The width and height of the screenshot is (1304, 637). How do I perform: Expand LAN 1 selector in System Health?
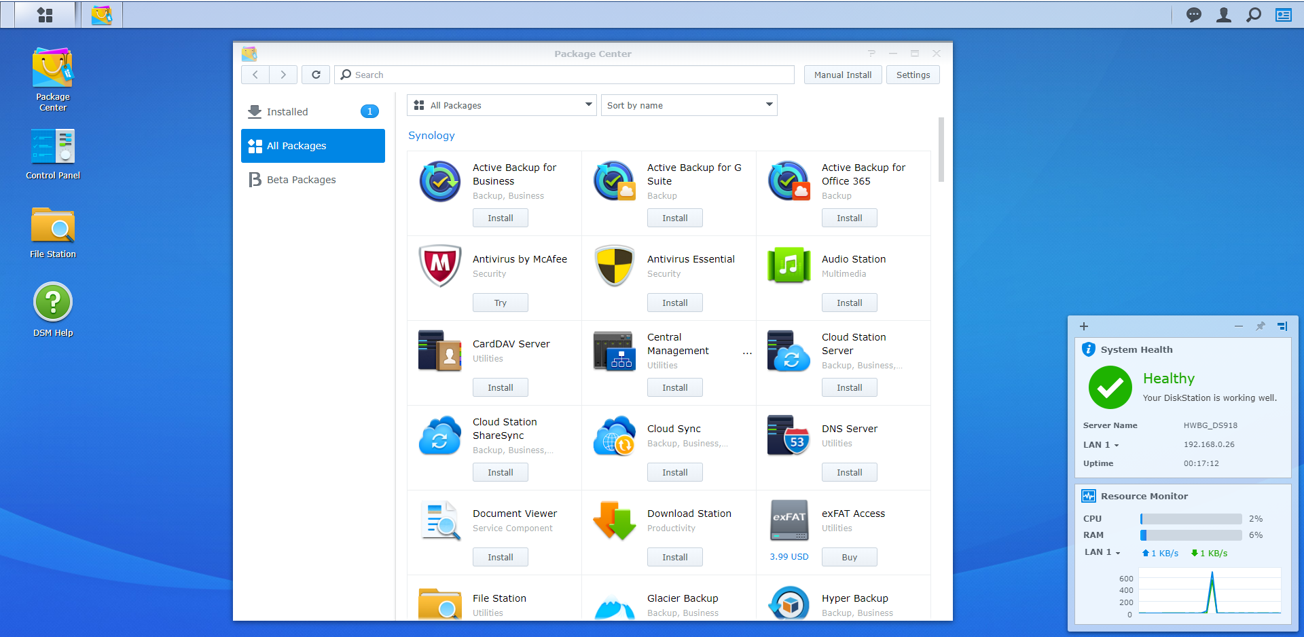coord(1101,445)
